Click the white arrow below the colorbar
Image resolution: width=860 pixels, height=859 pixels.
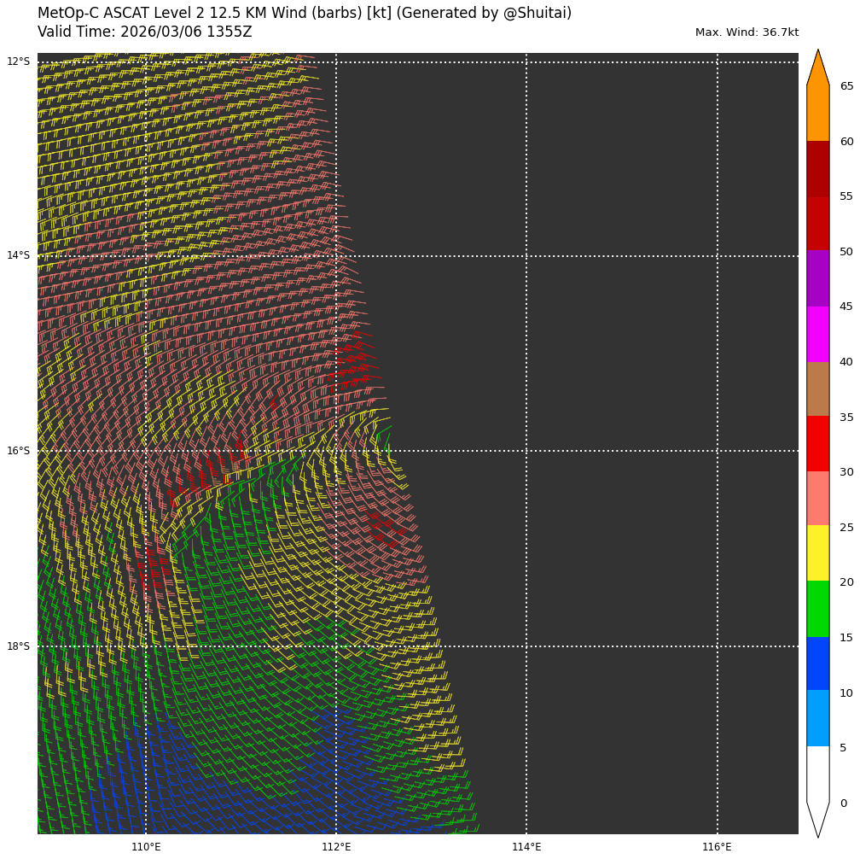pyautogui.click(x=817, y=818)
